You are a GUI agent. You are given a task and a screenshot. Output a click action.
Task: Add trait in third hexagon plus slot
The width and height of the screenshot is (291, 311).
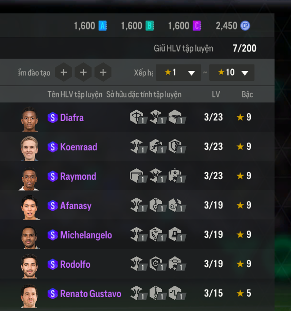103,72
